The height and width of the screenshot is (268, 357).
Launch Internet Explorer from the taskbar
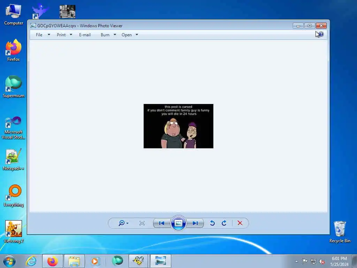click(x=31, y=261)
